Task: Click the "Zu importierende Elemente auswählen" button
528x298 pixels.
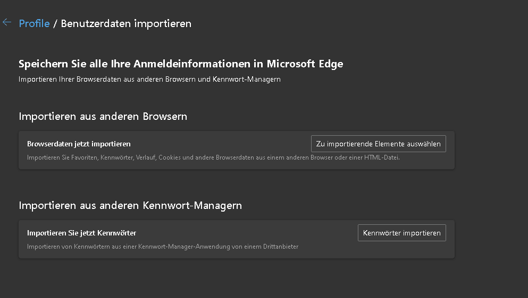Action: [x=378, y=144]
